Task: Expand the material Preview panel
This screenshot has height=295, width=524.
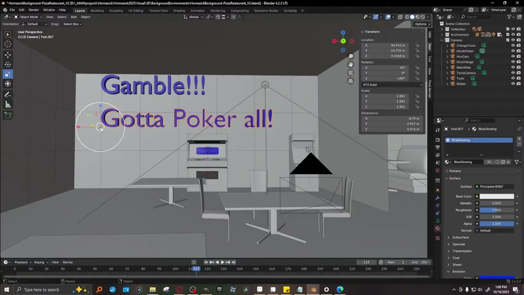Action: coord(455,171)
